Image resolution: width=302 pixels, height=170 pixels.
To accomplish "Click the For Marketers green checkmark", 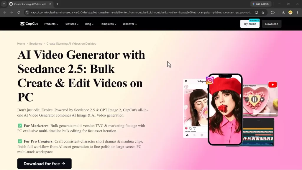I will [x=20, y=126].
